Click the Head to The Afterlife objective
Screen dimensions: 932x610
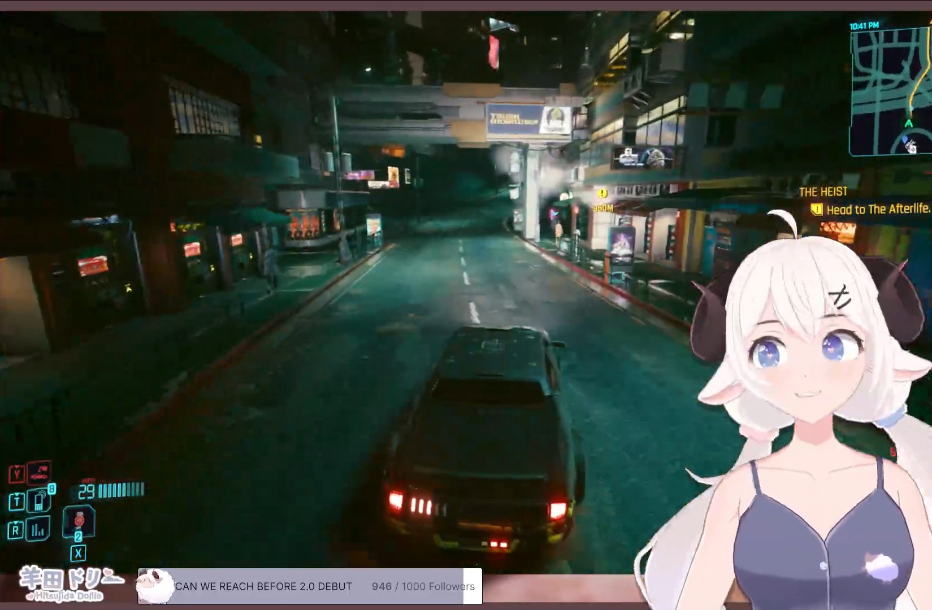point(877,210)
